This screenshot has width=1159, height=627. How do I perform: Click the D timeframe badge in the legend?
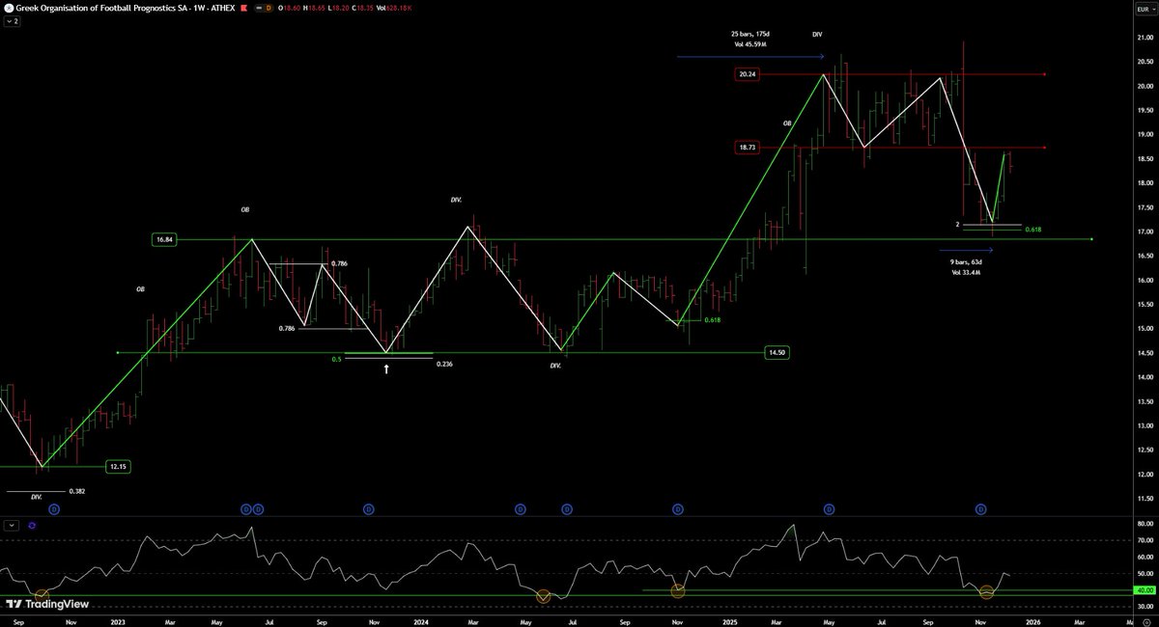[x=268, y=8]
